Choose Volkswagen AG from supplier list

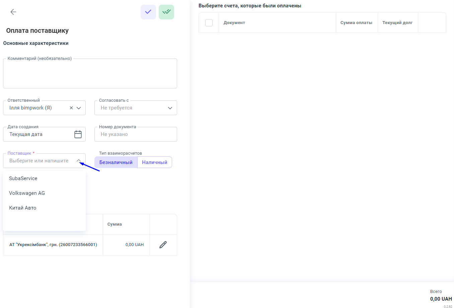(x=27, y=193)
